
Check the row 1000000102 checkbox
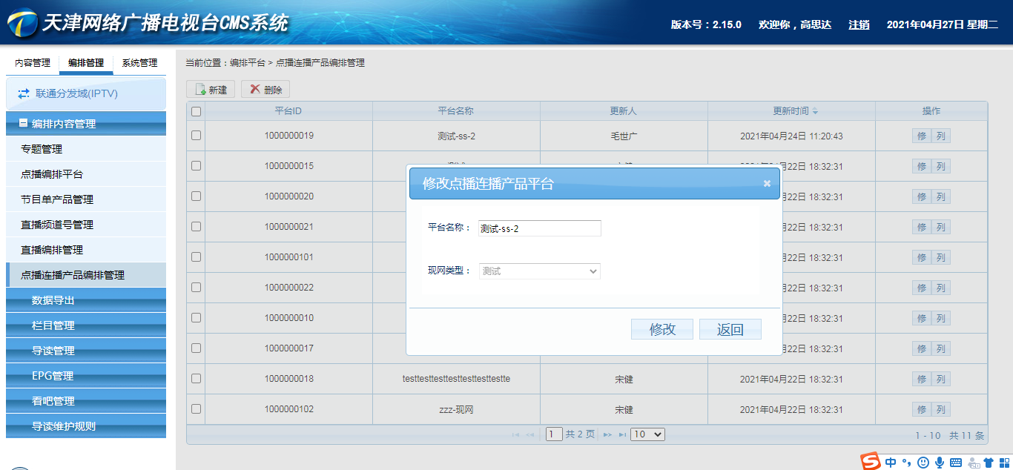coord(196,409)
